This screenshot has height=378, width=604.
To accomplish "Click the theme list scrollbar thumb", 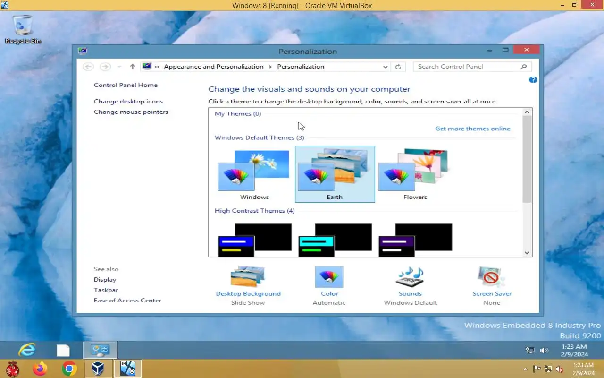I will tap(527, 159).
